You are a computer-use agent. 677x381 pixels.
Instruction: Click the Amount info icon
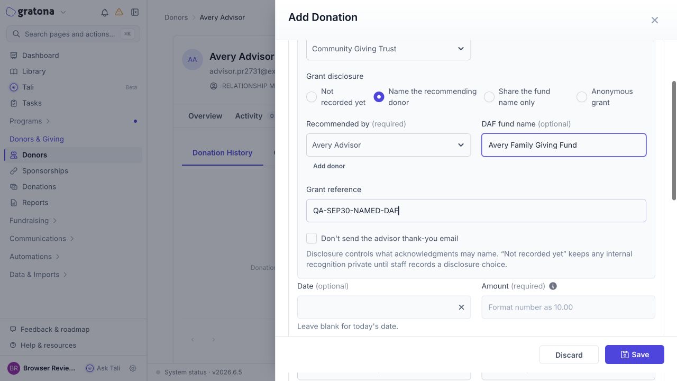click(x=553, y=286)
